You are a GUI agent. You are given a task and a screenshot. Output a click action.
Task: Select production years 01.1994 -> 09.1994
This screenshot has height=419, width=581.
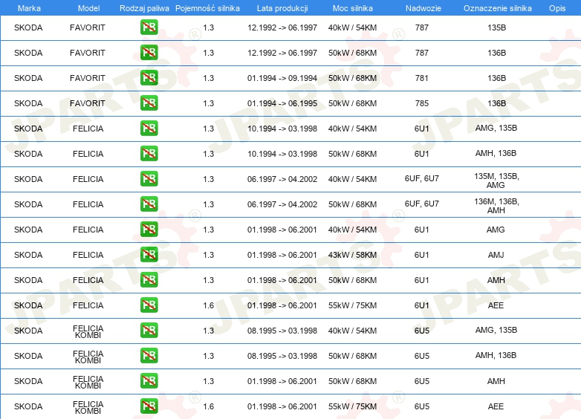[x=282, y=78]
